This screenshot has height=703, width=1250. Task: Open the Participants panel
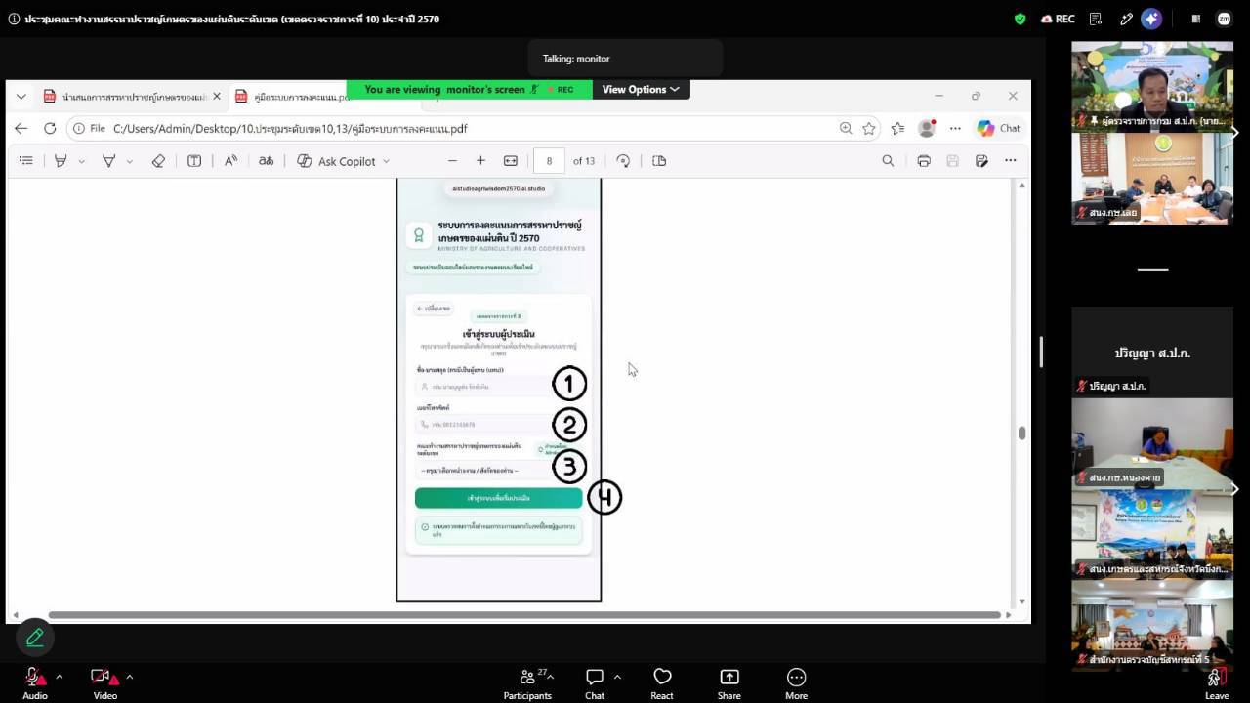(x=527, y=683)
